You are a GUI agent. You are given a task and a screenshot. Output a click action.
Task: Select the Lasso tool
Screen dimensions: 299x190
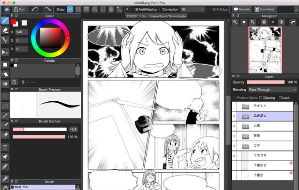point(5,106)
